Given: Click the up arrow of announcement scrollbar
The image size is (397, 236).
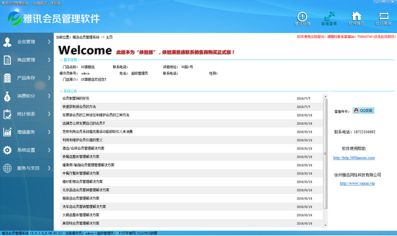Looking at the screenshot, I should (x=325, y=97).
